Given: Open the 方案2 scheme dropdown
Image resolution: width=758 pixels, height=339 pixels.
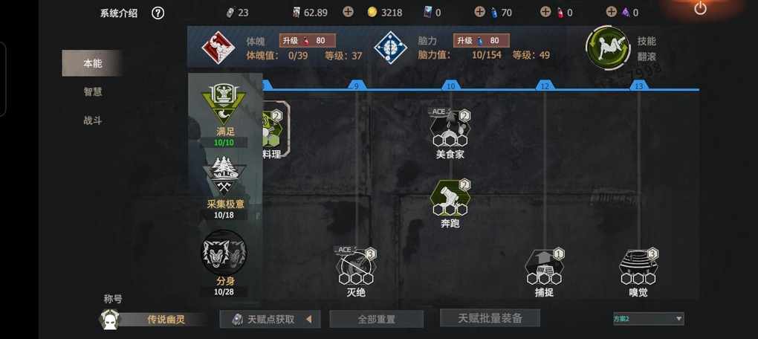Looking at the screenshot, I should coord(648,319).
